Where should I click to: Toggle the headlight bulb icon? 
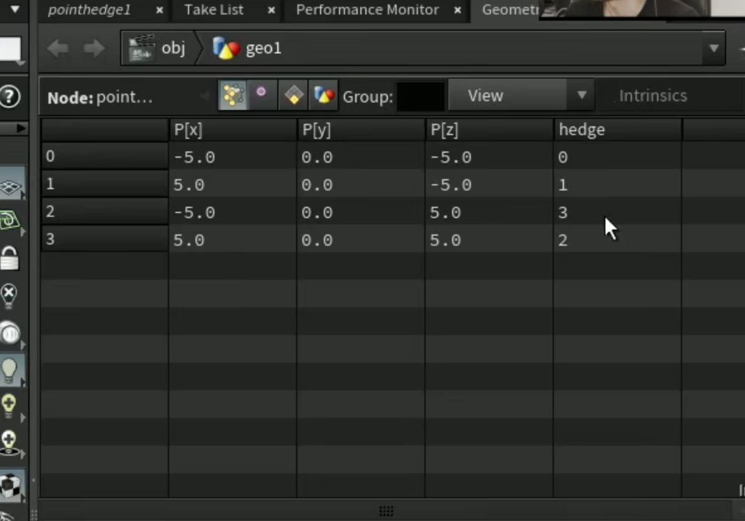10,370
